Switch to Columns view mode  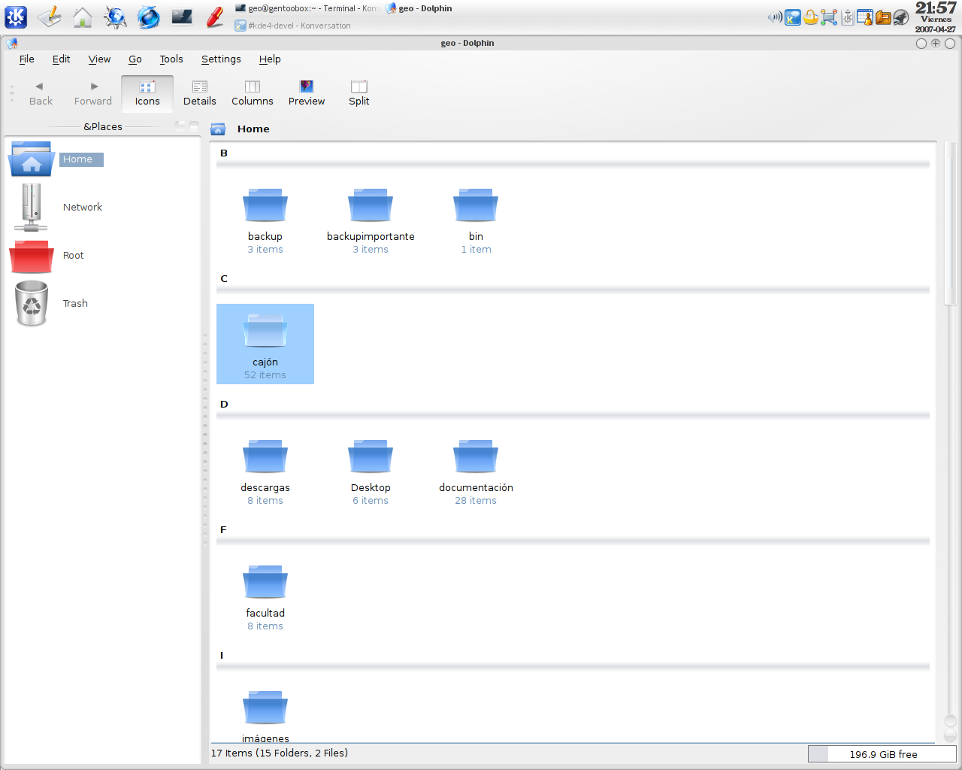pos(253,94)
